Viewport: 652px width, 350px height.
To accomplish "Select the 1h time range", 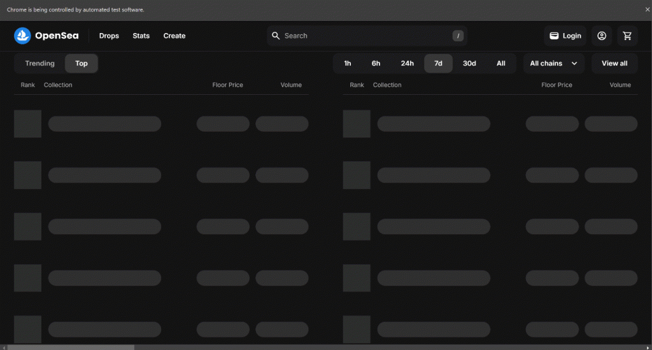I will [348, 64].
